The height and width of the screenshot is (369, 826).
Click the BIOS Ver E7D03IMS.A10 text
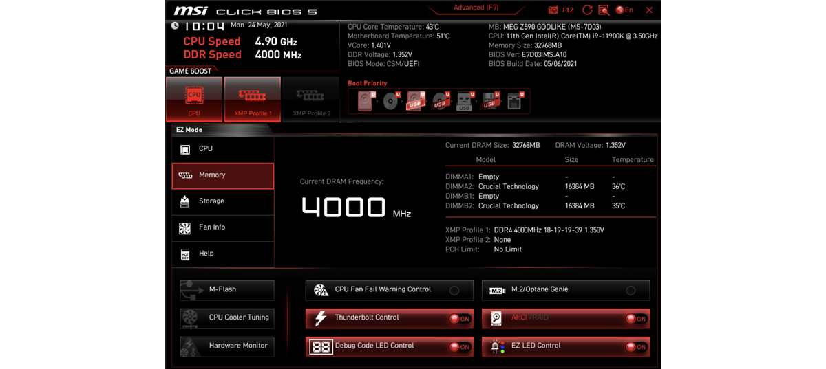(528, 54)
